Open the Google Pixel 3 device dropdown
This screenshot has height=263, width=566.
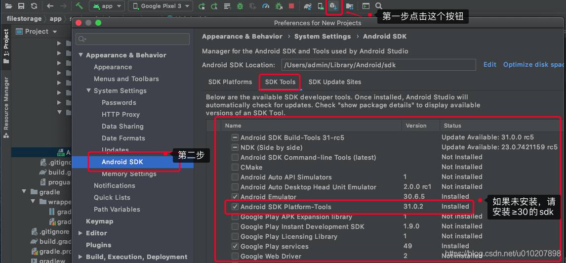[x=161, y=6]
